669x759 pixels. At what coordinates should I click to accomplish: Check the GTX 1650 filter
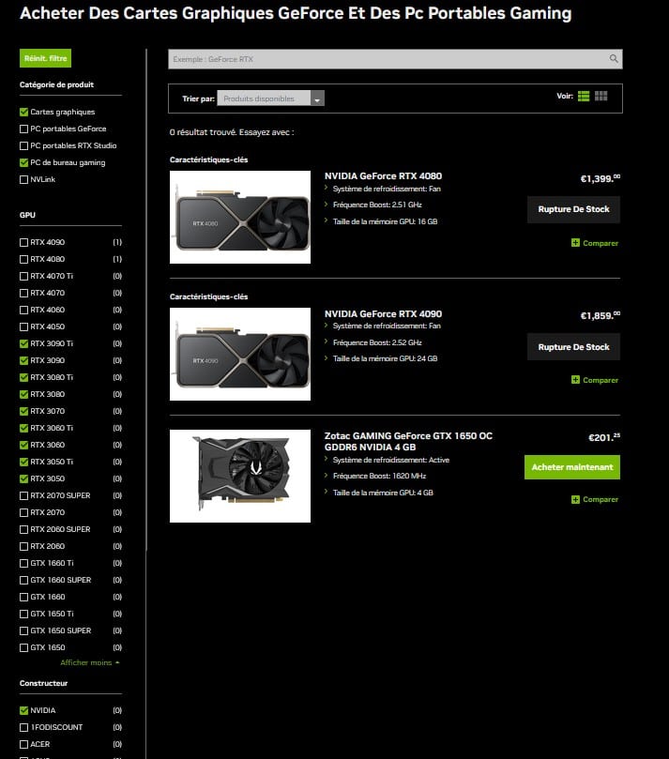tap(23, 647)
